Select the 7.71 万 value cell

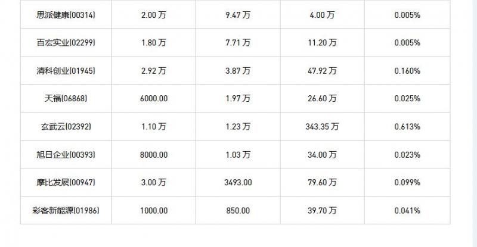tap(238, 43)
